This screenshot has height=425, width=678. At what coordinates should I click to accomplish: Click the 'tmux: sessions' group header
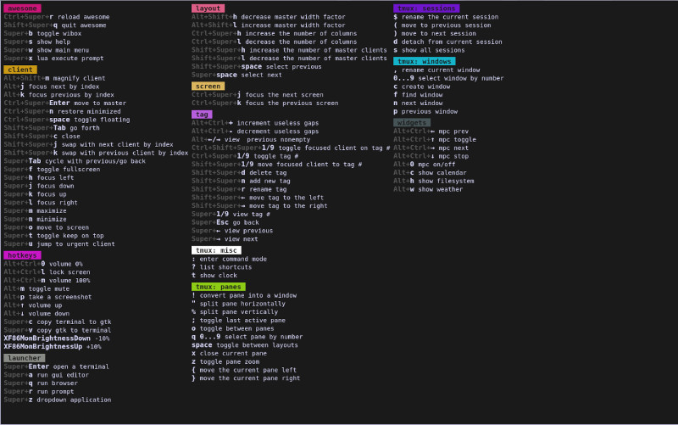point(426,8)
